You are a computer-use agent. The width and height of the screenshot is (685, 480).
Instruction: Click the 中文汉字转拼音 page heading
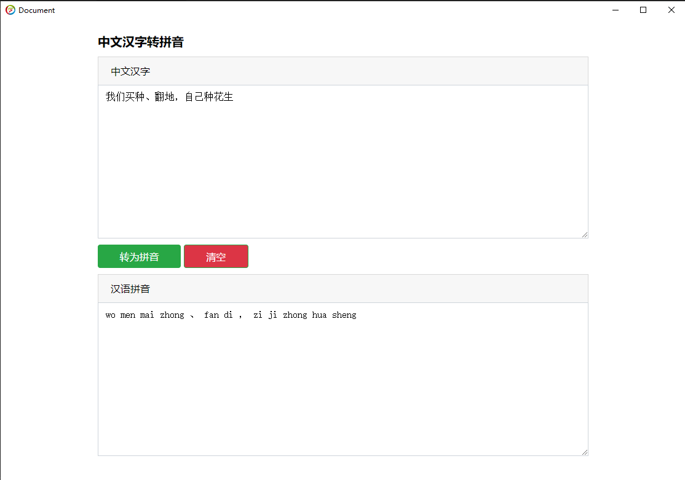[x=141, y=42]
